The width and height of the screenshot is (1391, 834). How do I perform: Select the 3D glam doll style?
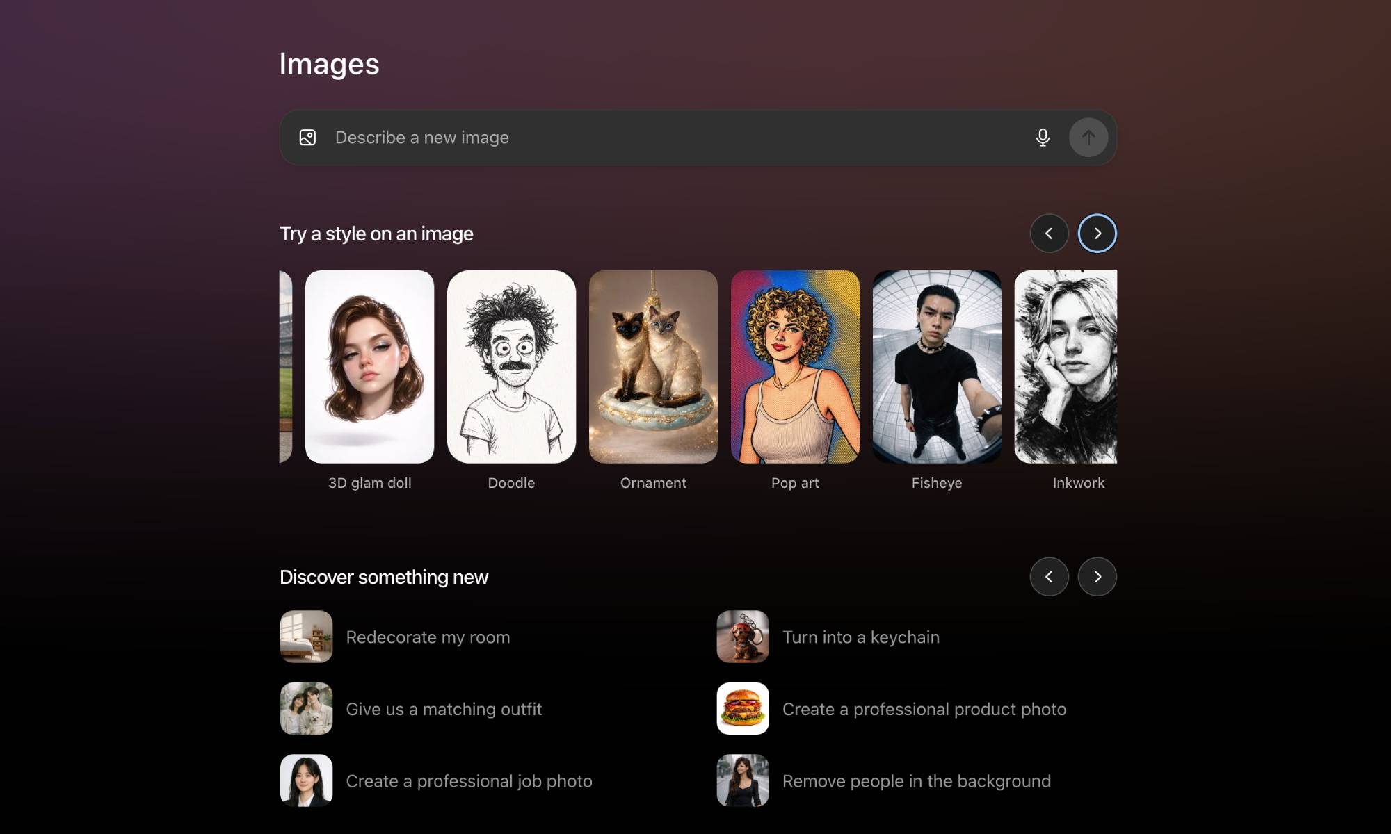(x=369, y=367)
